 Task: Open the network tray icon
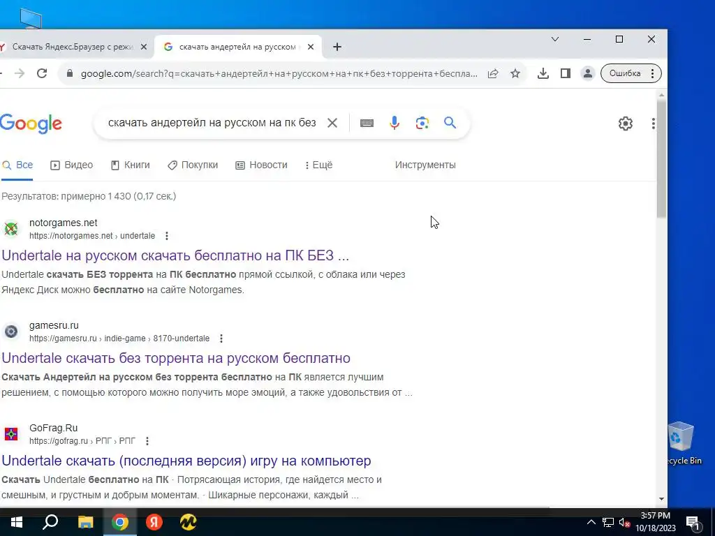click(x=608, y=522)
